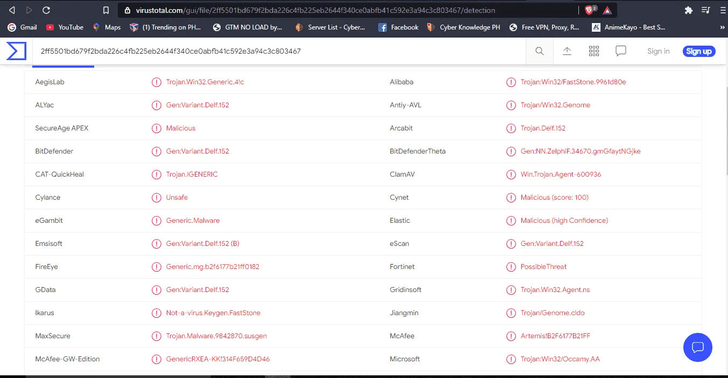Image resolution: width=728 pixels, height=378 pixels.
Task: Open AnimeKayo bookmark
Action: pyautogui.click(x=628, y=27)
